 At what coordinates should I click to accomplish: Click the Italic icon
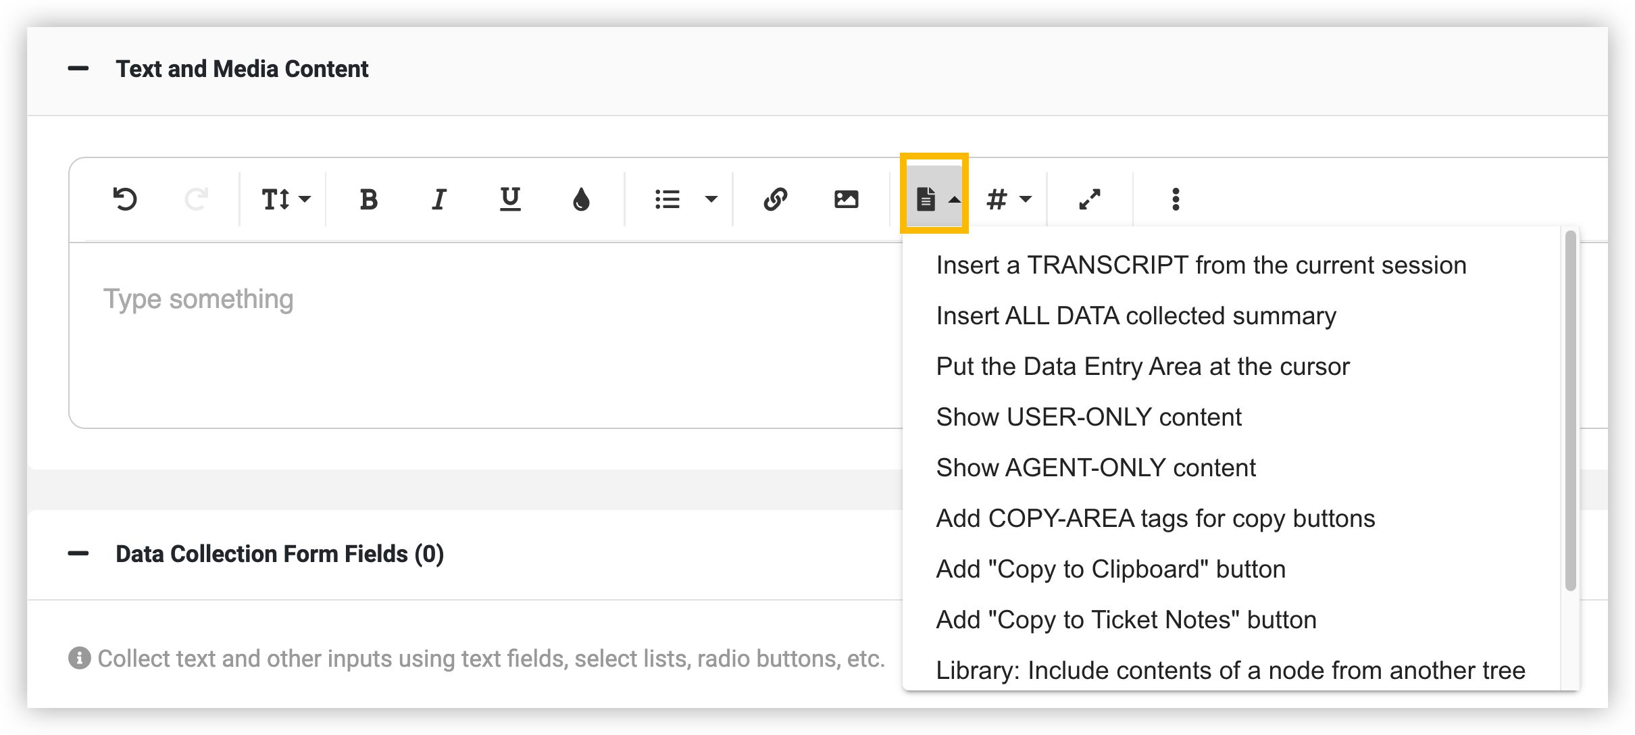(439, 199)
